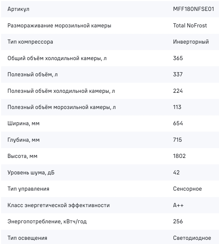This screenshot has height=244, width=219.
Task: Click the Инверторный compressor type value
Action: tap(191, 42)
